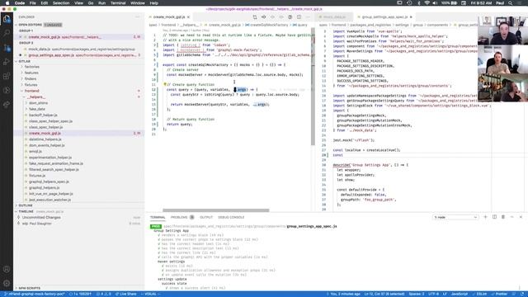Image resolution: width=528 pixels, height=297 pixels.
Task: Open the macOS Spotlight search icon
Action: tap(511, 3)
